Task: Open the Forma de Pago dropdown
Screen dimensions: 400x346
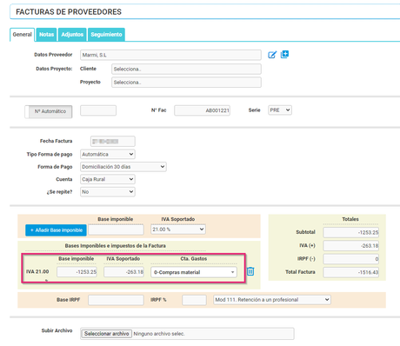Action: coord(123,167)
